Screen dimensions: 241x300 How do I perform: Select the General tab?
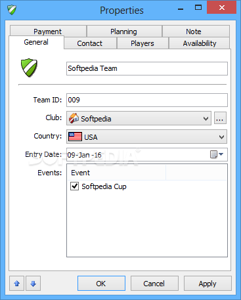point(36,42)
